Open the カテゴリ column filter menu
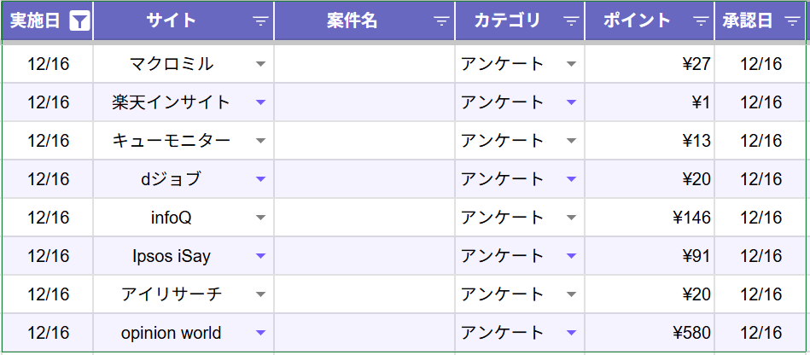The image size is (810, 355). click(x=571, y=21)
